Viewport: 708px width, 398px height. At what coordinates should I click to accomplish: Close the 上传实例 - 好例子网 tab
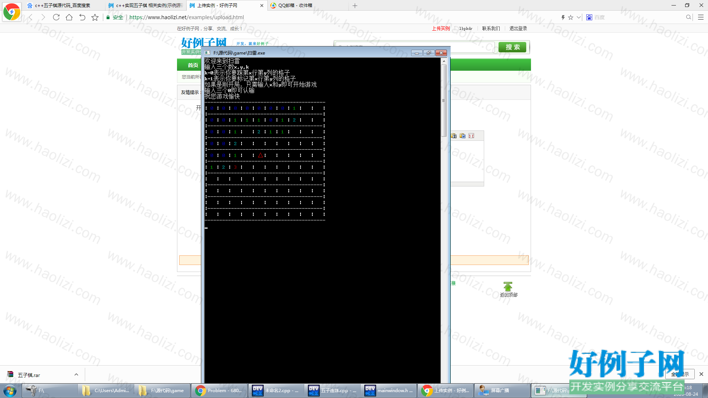coord(262,6)
